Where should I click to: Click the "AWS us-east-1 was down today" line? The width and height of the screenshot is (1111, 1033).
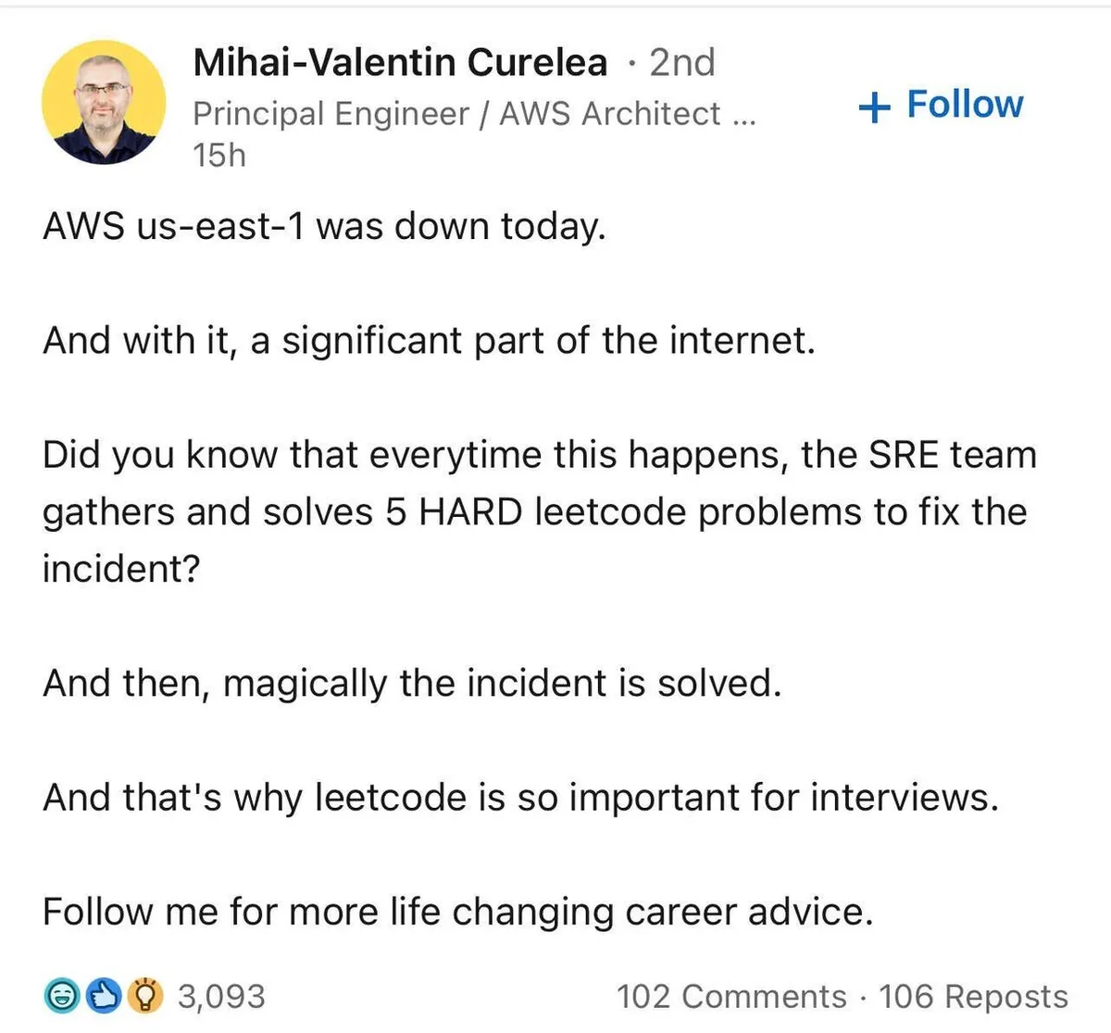324,226
